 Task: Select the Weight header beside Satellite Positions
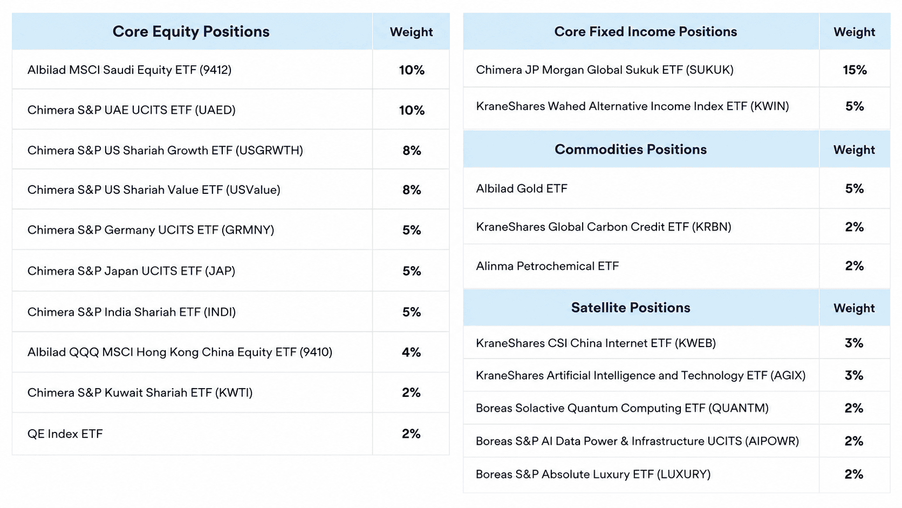(854, 308)
